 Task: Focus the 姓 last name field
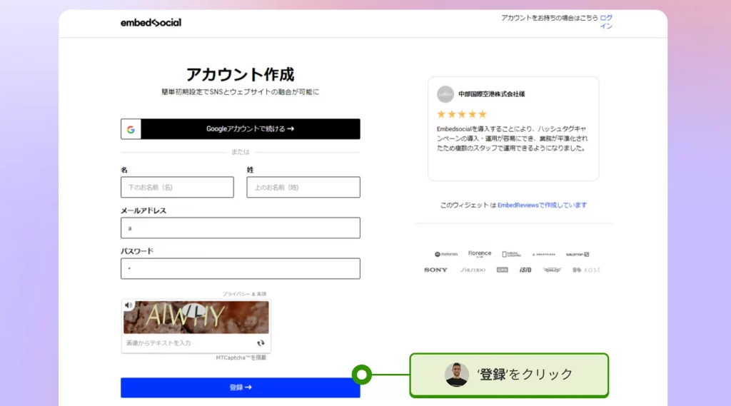[303, 187]
